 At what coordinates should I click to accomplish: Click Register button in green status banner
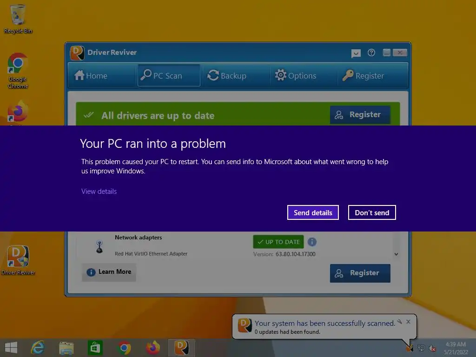coord(360,114)
